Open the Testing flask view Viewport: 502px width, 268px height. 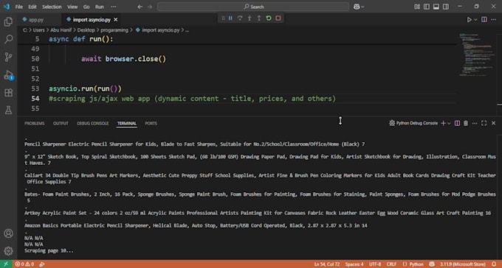(8, 110)
